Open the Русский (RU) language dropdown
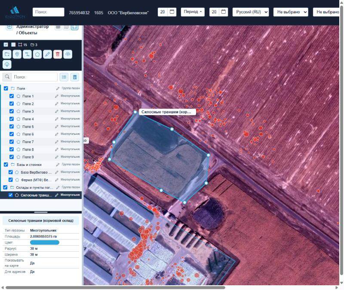 coord(251,12)
